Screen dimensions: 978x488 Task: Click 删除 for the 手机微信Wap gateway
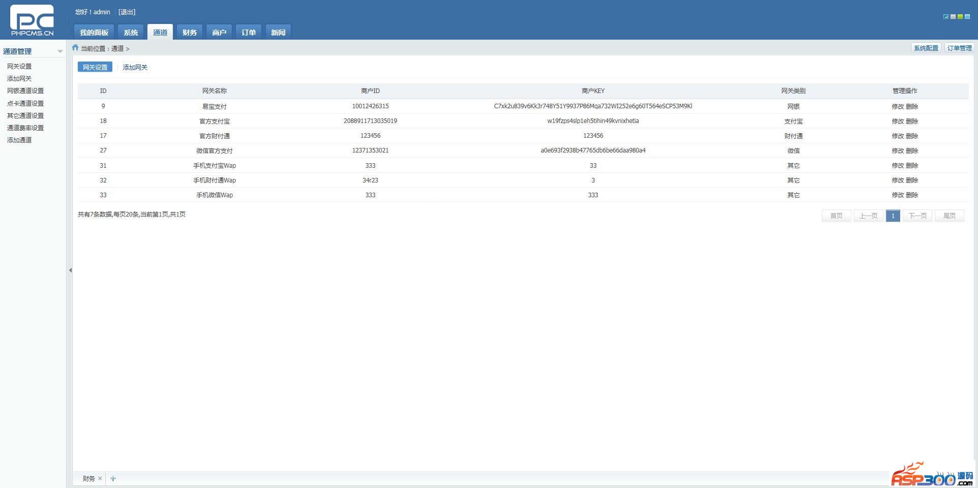click(912, 195)
